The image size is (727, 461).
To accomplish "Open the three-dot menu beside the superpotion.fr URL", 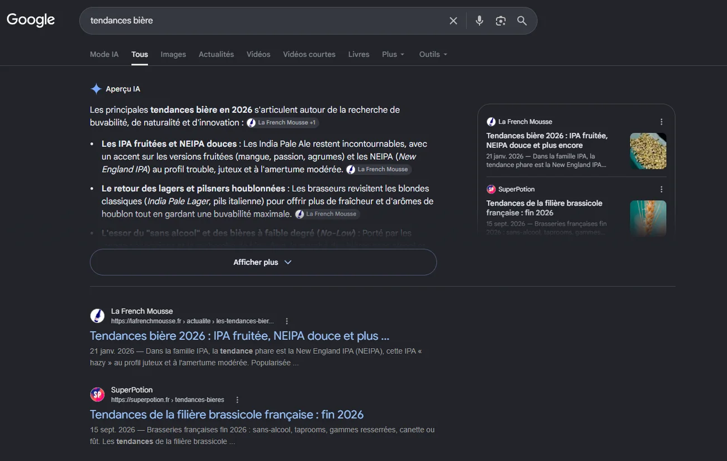I will [x=237, y=400].
